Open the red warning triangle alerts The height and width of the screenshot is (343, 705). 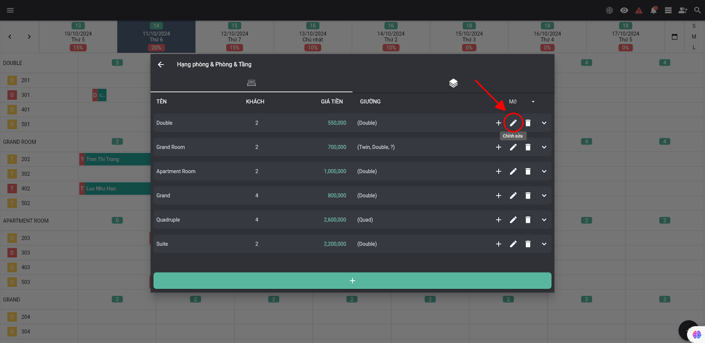(x=639, y=10)
